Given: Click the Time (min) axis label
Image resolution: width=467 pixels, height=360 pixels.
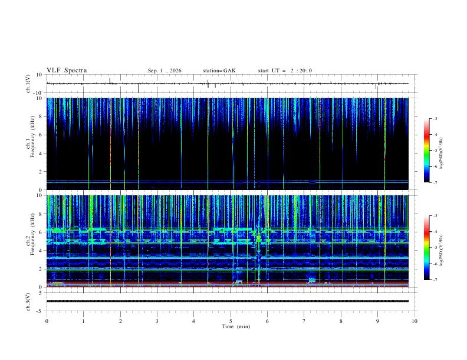Looking at the screenshot, I should pyautogui.click(x=236, y=326).
